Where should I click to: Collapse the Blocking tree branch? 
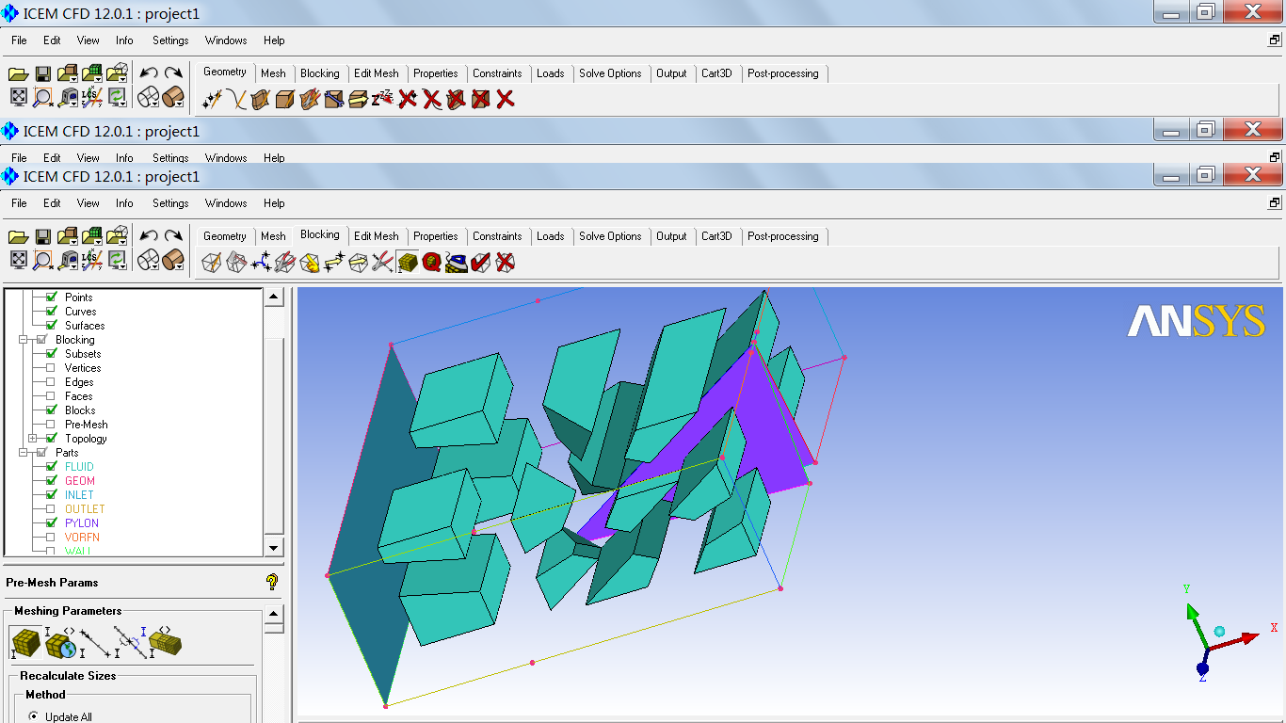tap(23, 340)
